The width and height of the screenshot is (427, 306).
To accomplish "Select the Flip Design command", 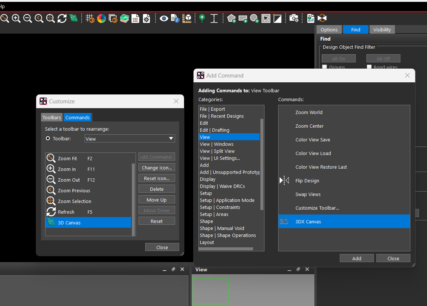I will pyautogui.click(x=307, y=181).
